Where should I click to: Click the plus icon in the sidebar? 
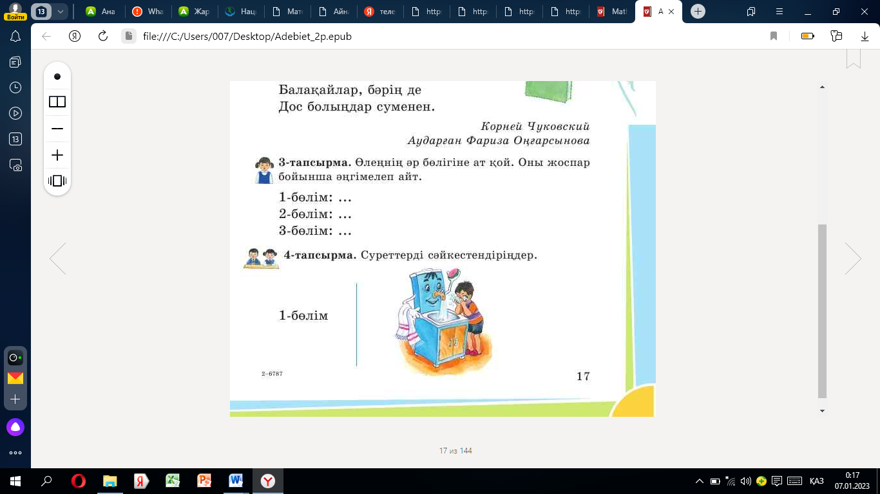coord(15,399)
